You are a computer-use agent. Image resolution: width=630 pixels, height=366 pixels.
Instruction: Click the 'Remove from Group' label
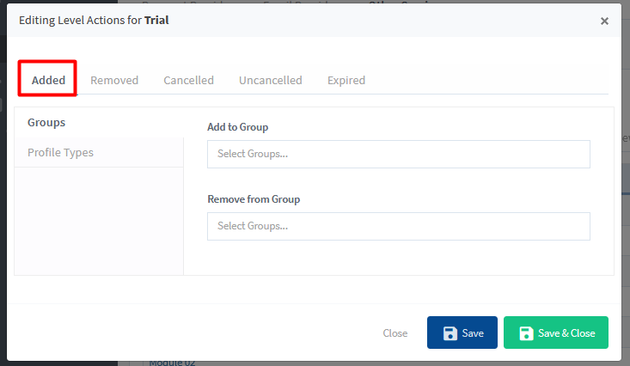click(254, 199)
